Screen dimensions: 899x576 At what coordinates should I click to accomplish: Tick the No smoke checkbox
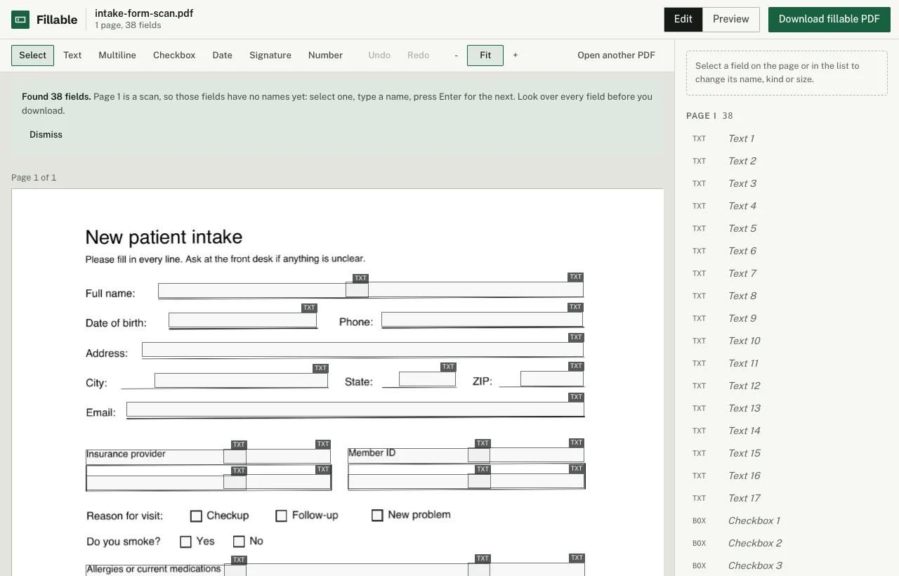click(239, 542)
